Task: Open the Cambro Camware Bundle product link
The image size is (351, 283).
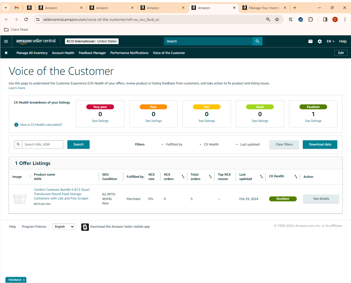Action: (62, 194)
